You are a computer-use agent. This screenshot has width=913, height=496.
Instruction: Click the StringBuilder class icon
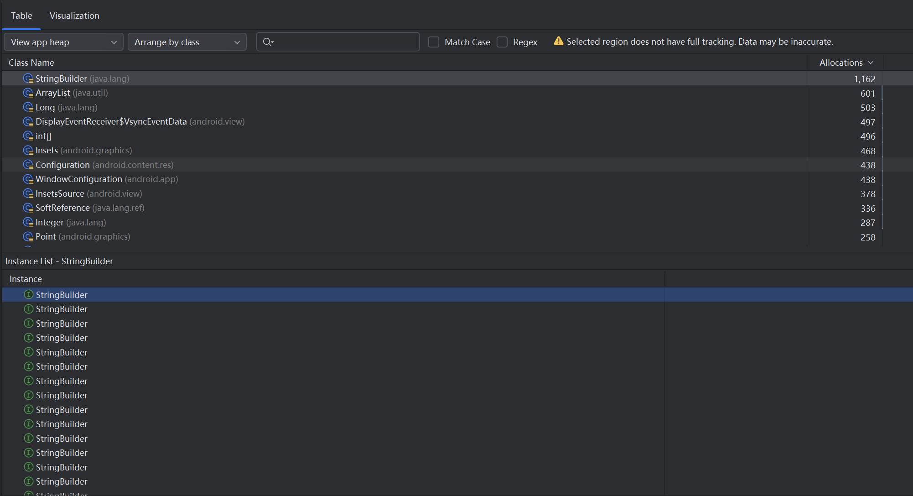coord(28,78)
